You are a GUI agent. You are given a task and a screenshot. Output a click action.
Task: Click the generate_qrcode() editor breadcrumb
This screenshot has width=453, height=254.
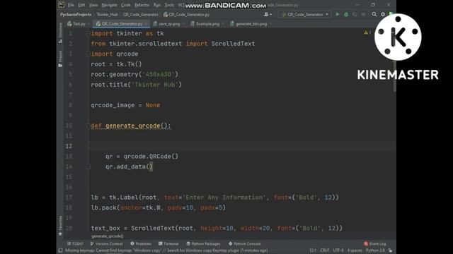tap(108, 236)
